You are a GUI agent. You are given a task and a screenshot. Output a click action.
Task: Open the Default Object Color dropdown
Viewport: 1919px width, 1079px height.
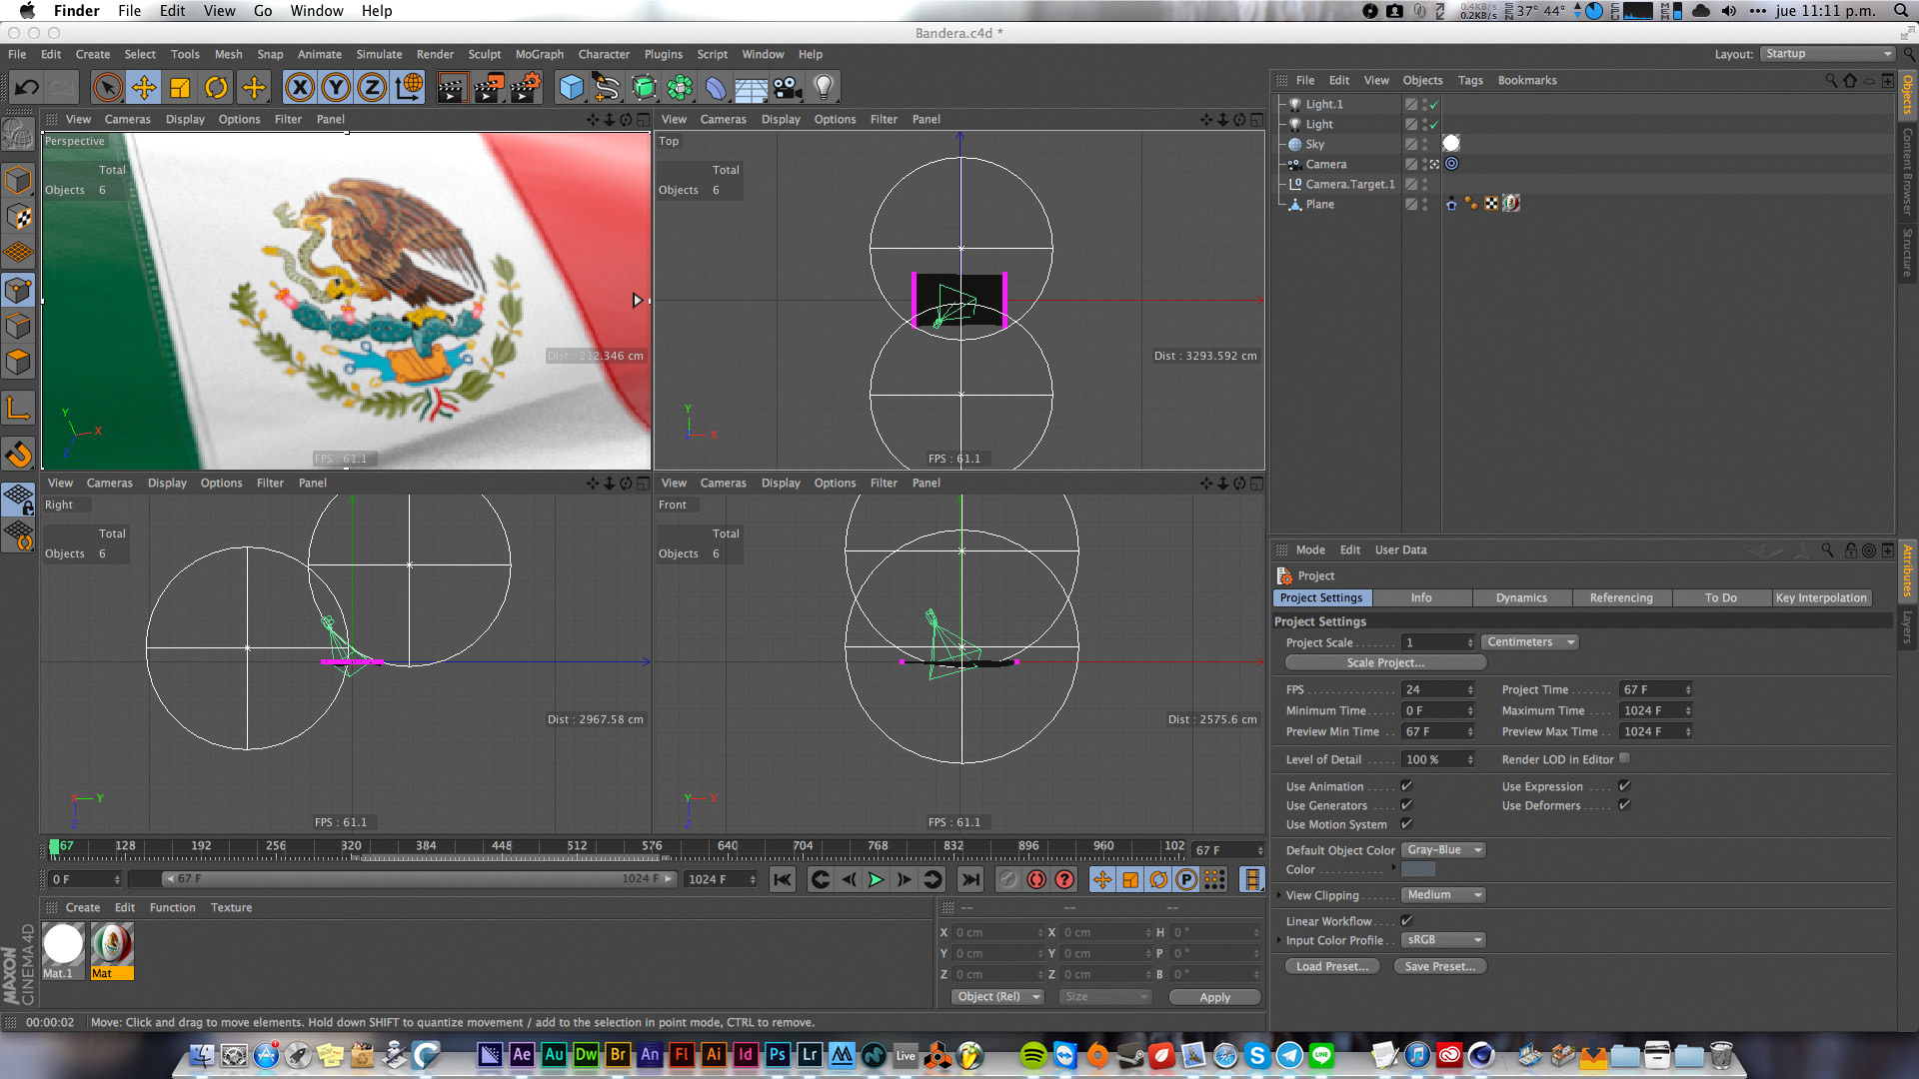1443,850
